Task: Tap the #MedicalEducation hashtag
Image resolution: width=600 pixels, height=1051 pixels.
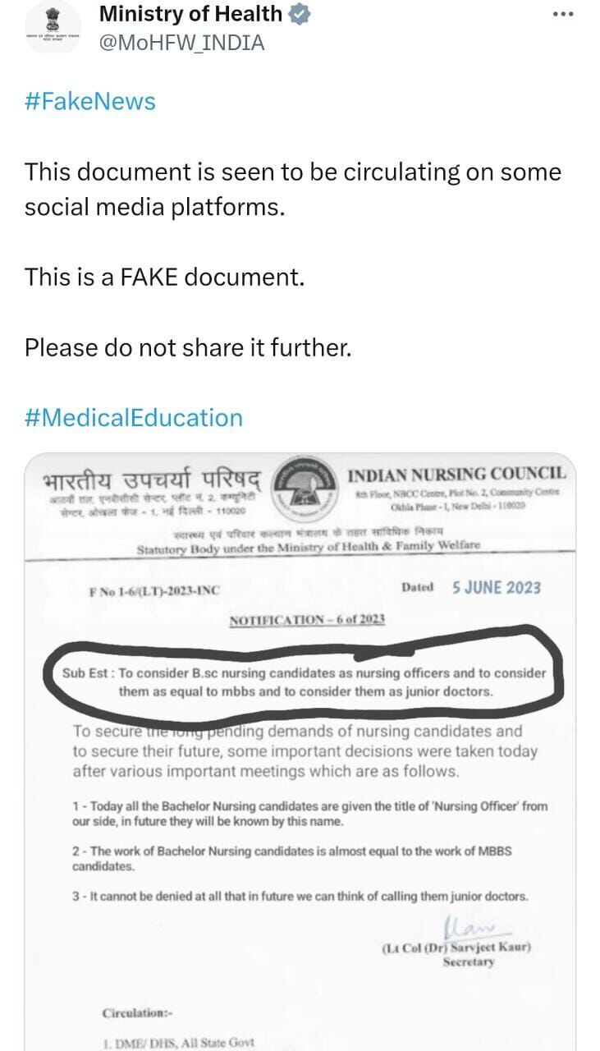Action: [134, 418]
